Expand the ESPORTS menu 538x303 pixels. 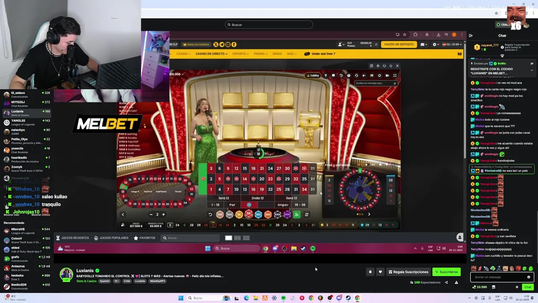coord(240,54)
